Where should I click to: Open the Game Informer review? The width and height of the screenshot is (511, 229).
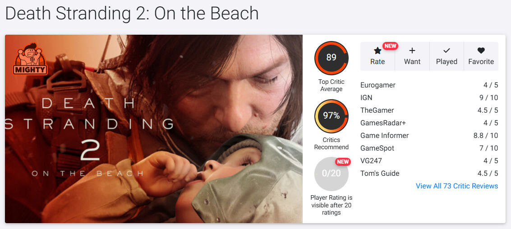click(x=384, y=136)
